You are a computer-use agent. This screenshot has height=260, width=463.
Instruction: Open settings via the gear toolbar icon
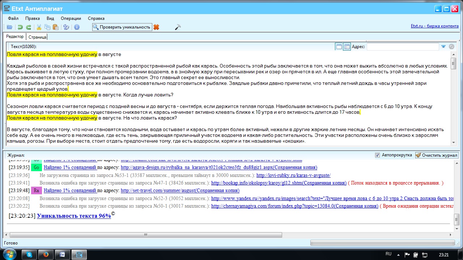pyautogui.click(x=66, y=27)
